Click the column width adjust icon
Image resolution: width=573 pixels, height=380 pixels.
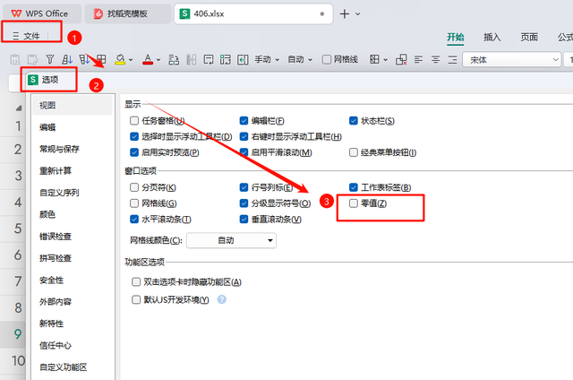point(191,59)
